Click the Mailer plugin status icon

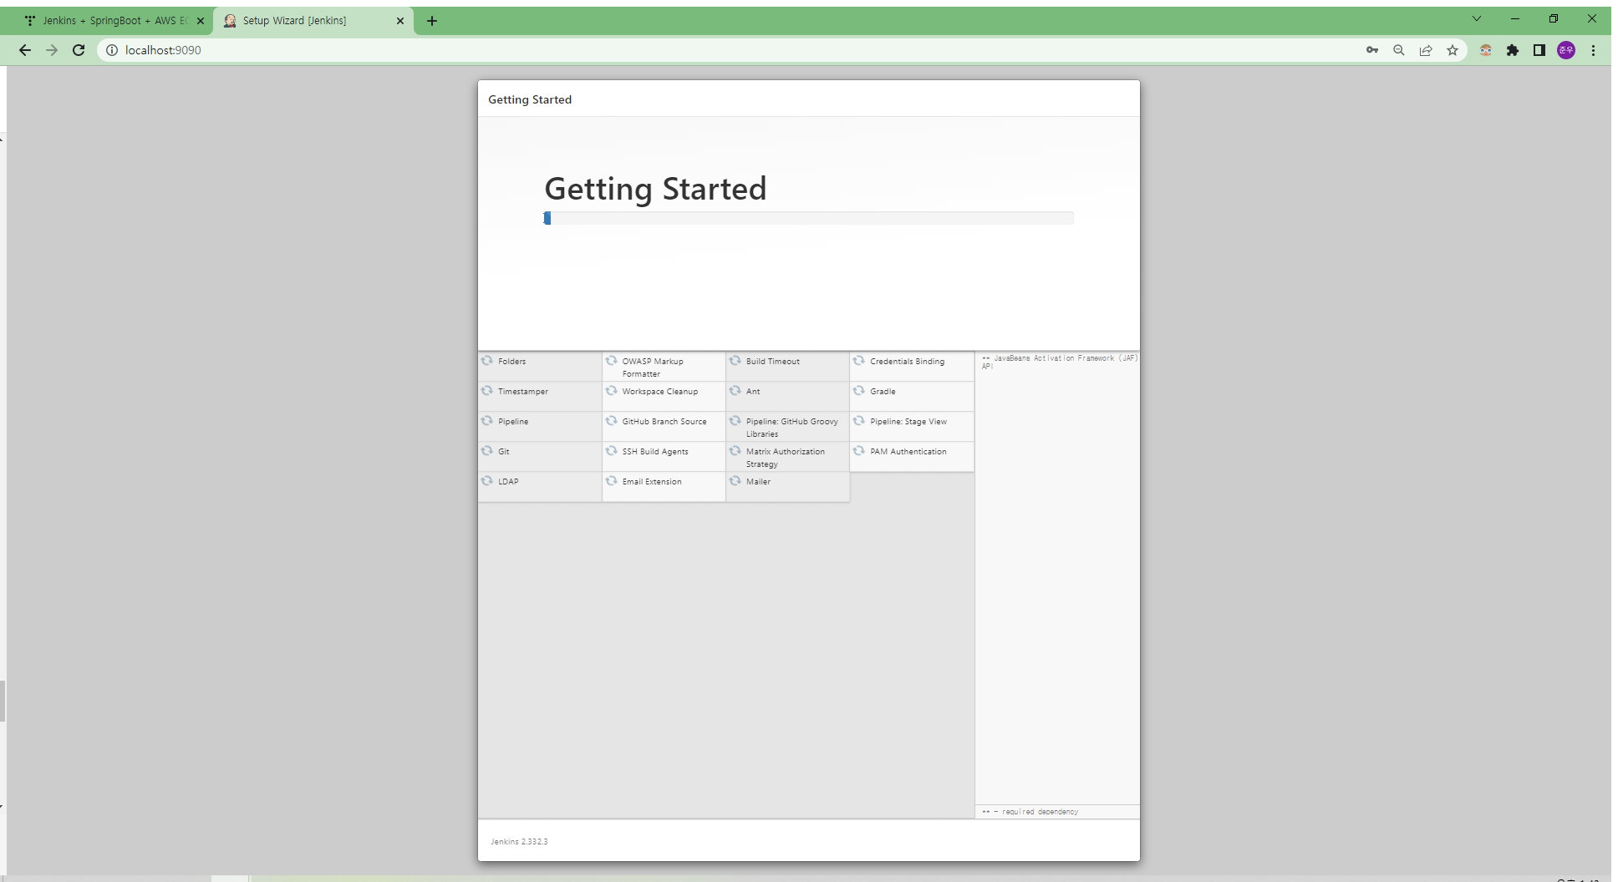pos(735,481)
